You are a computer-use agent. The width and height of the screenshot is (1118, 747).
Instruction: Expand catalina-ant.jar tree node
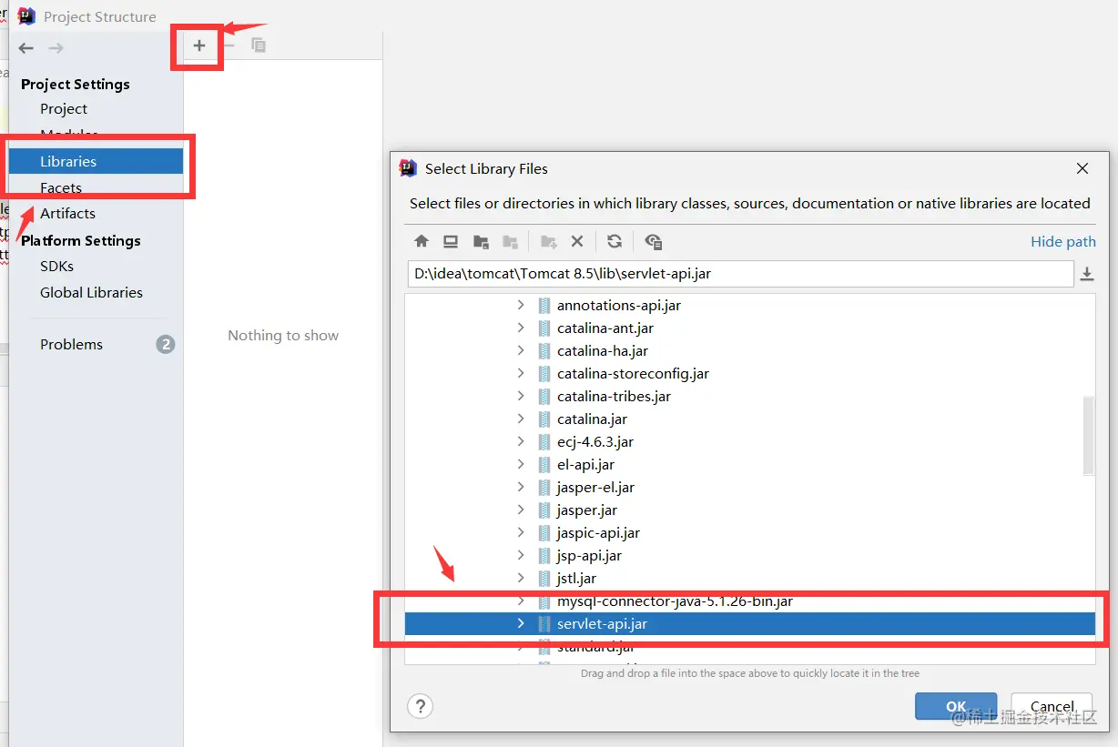[x=521, y=328]
